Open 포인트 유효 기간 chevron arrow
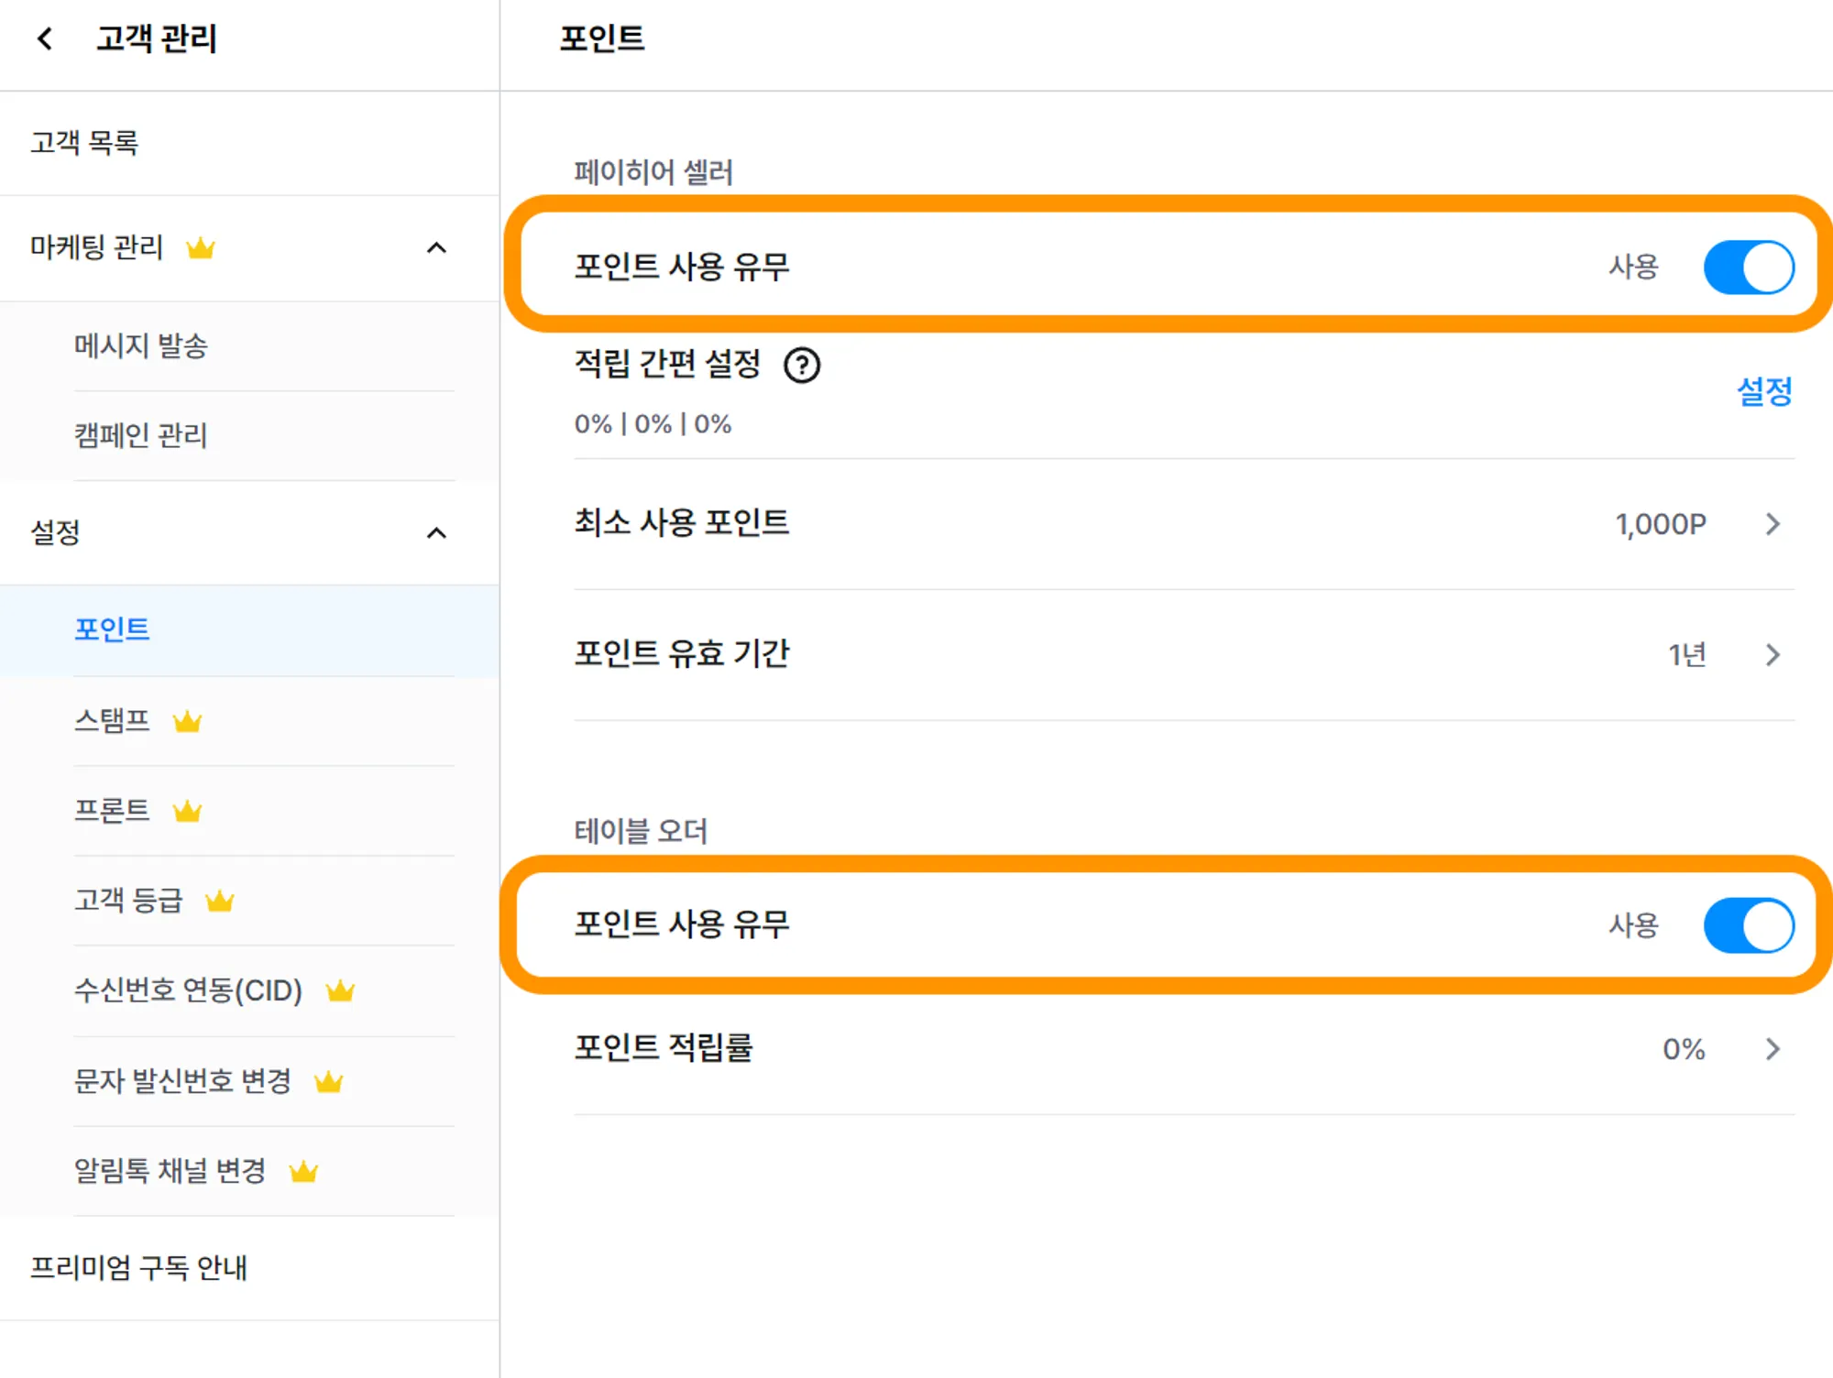Viewport: 1833px width, 1378px height. point(1773,655)
